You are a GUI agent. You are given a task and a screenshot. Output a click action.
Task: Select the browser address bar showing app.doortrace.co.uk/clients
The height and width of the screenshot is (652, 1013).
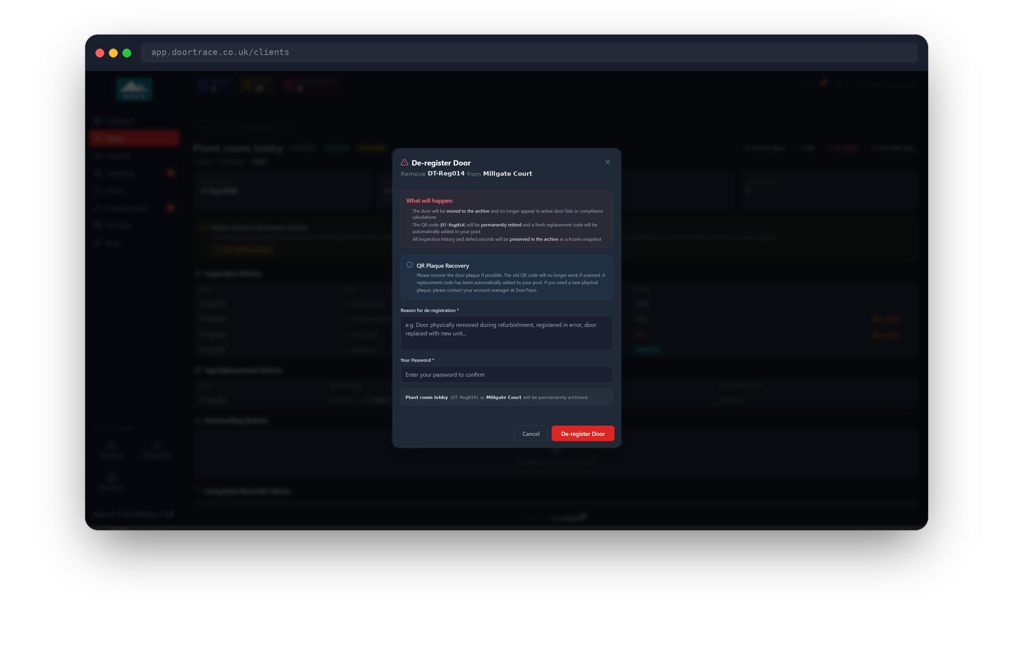(529, 52)
